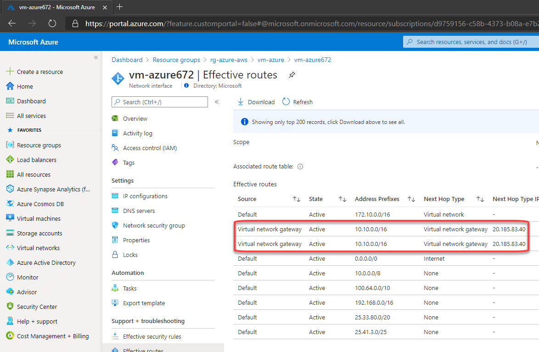Click the Create a resource plus icon
Screen dimensions: 539x352
[x=10, y=71]
